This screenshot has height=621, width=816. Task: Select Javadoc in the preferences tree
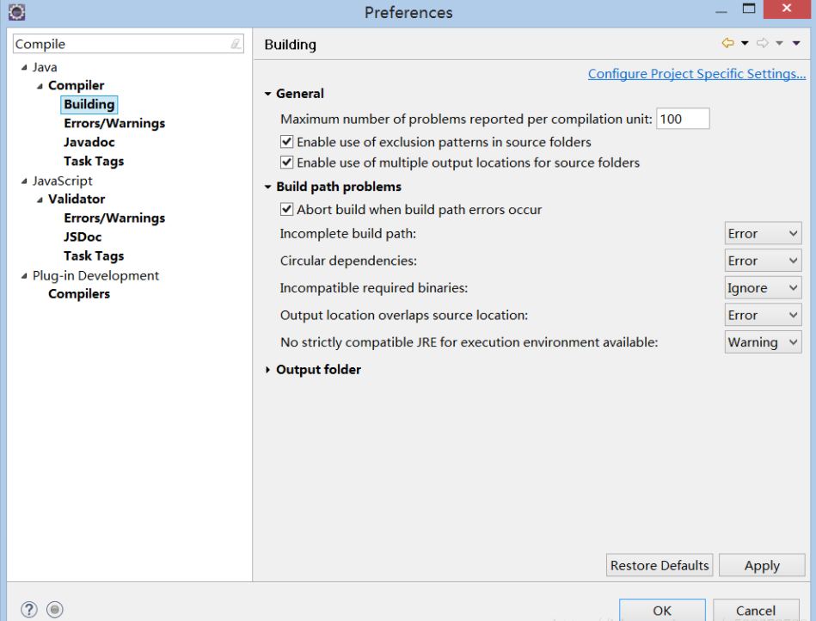point(89,142)
